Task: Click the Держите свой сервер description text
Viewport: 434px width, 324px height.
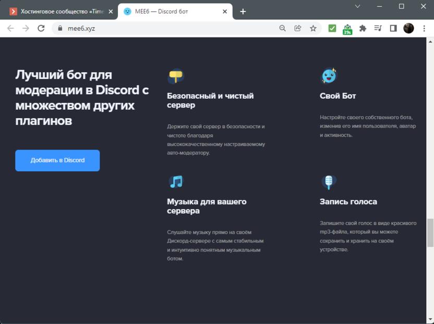Action: click(216, 140)
